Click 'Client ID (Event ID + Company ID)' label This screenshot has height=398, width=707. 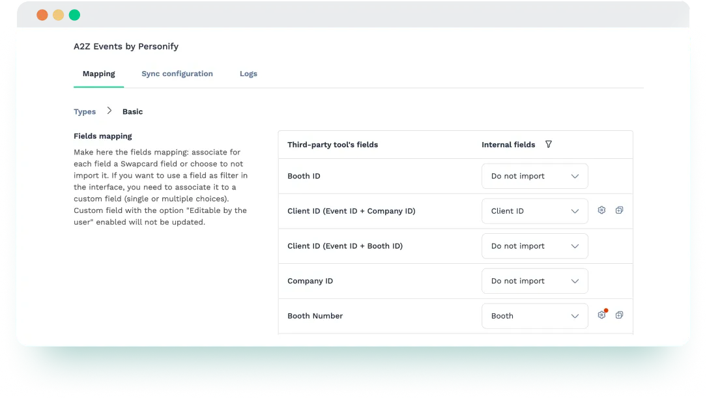click(x=351, y=211)
